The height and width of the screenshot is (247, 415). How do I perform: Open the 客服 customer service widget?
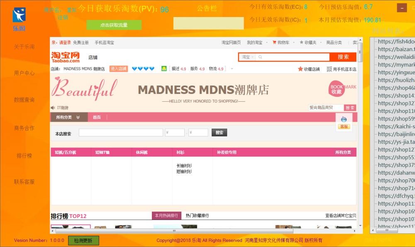[344, 122]
